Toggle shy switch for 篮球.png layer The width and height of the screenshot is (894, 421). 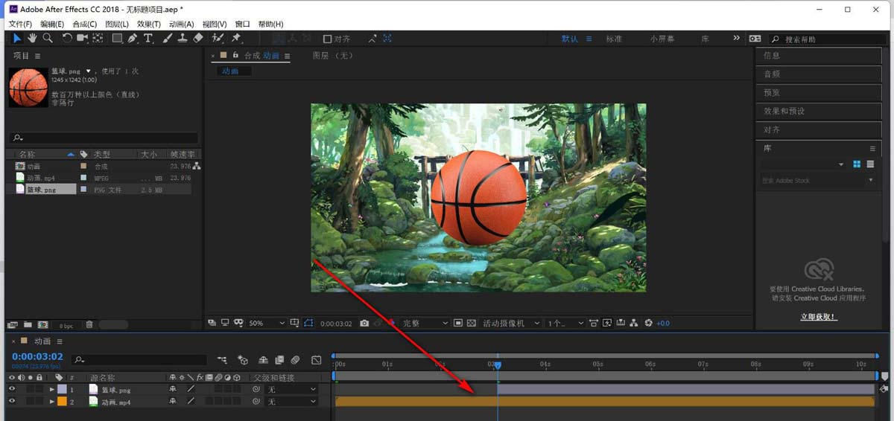pos(173,389)
